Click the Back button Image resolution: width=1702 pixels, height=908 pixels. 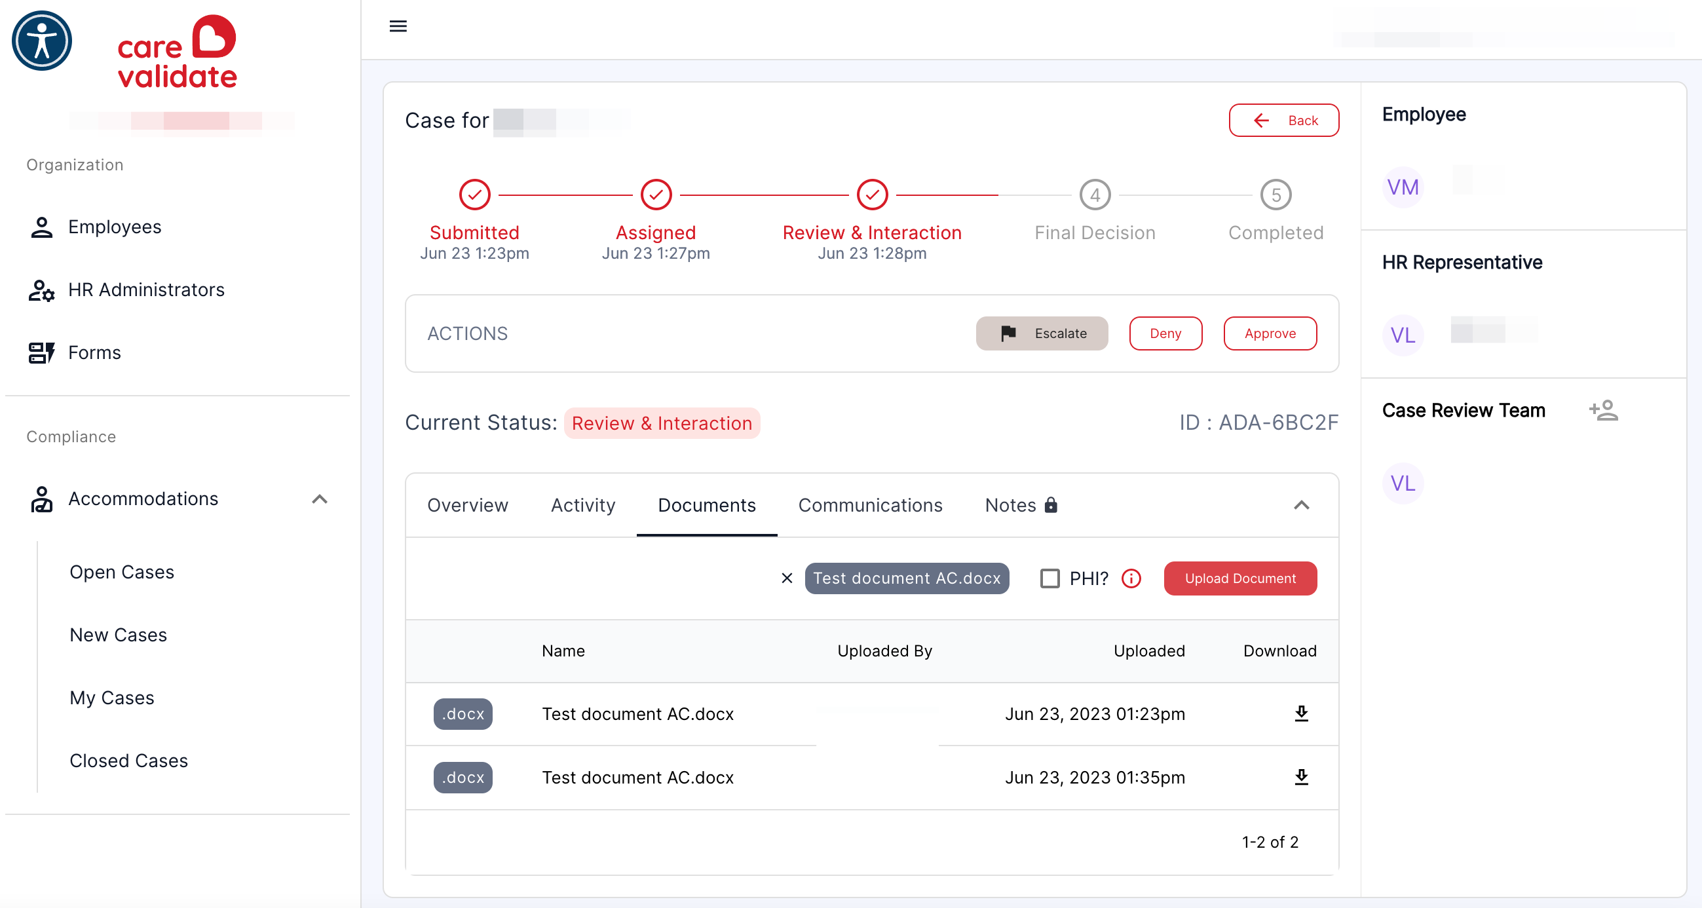(x=1283, y=121)
